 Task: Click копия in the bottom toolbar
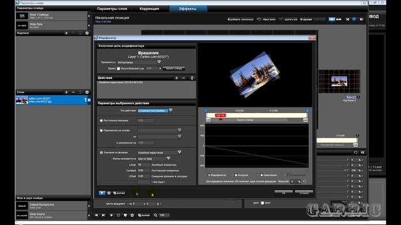point(144,215)
